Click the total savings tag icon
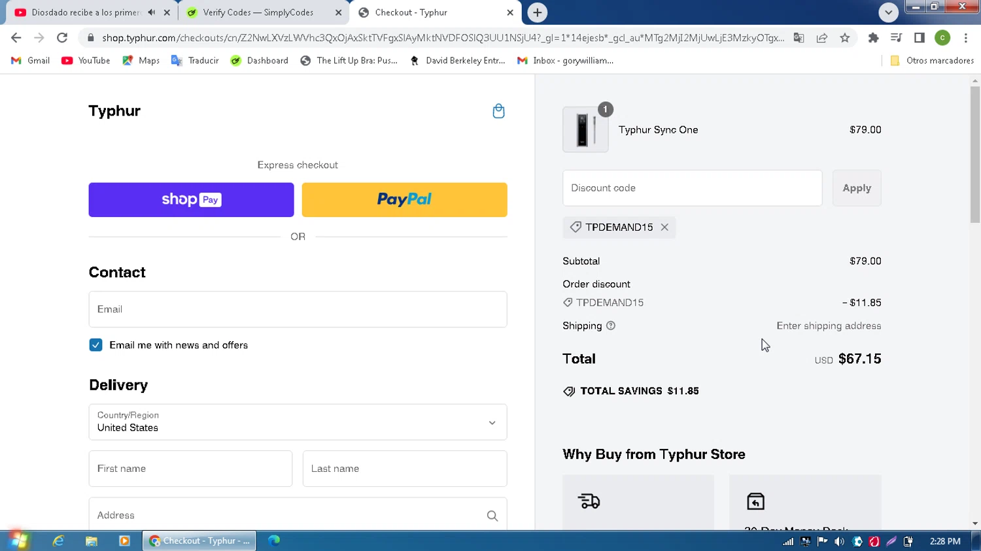Screen dimensions: 981x551 (569, 391)
